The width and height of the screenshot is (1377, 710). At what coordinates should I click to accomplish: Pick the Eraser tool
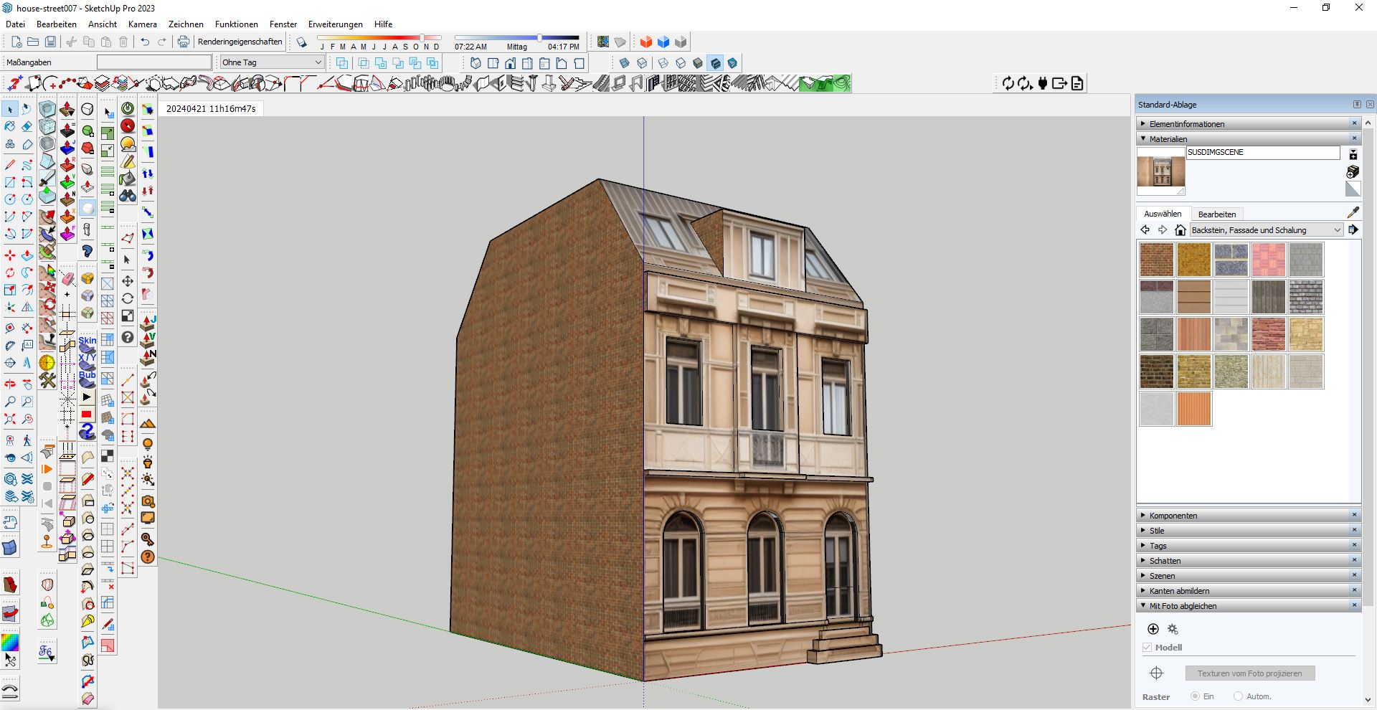pos(27,126)
